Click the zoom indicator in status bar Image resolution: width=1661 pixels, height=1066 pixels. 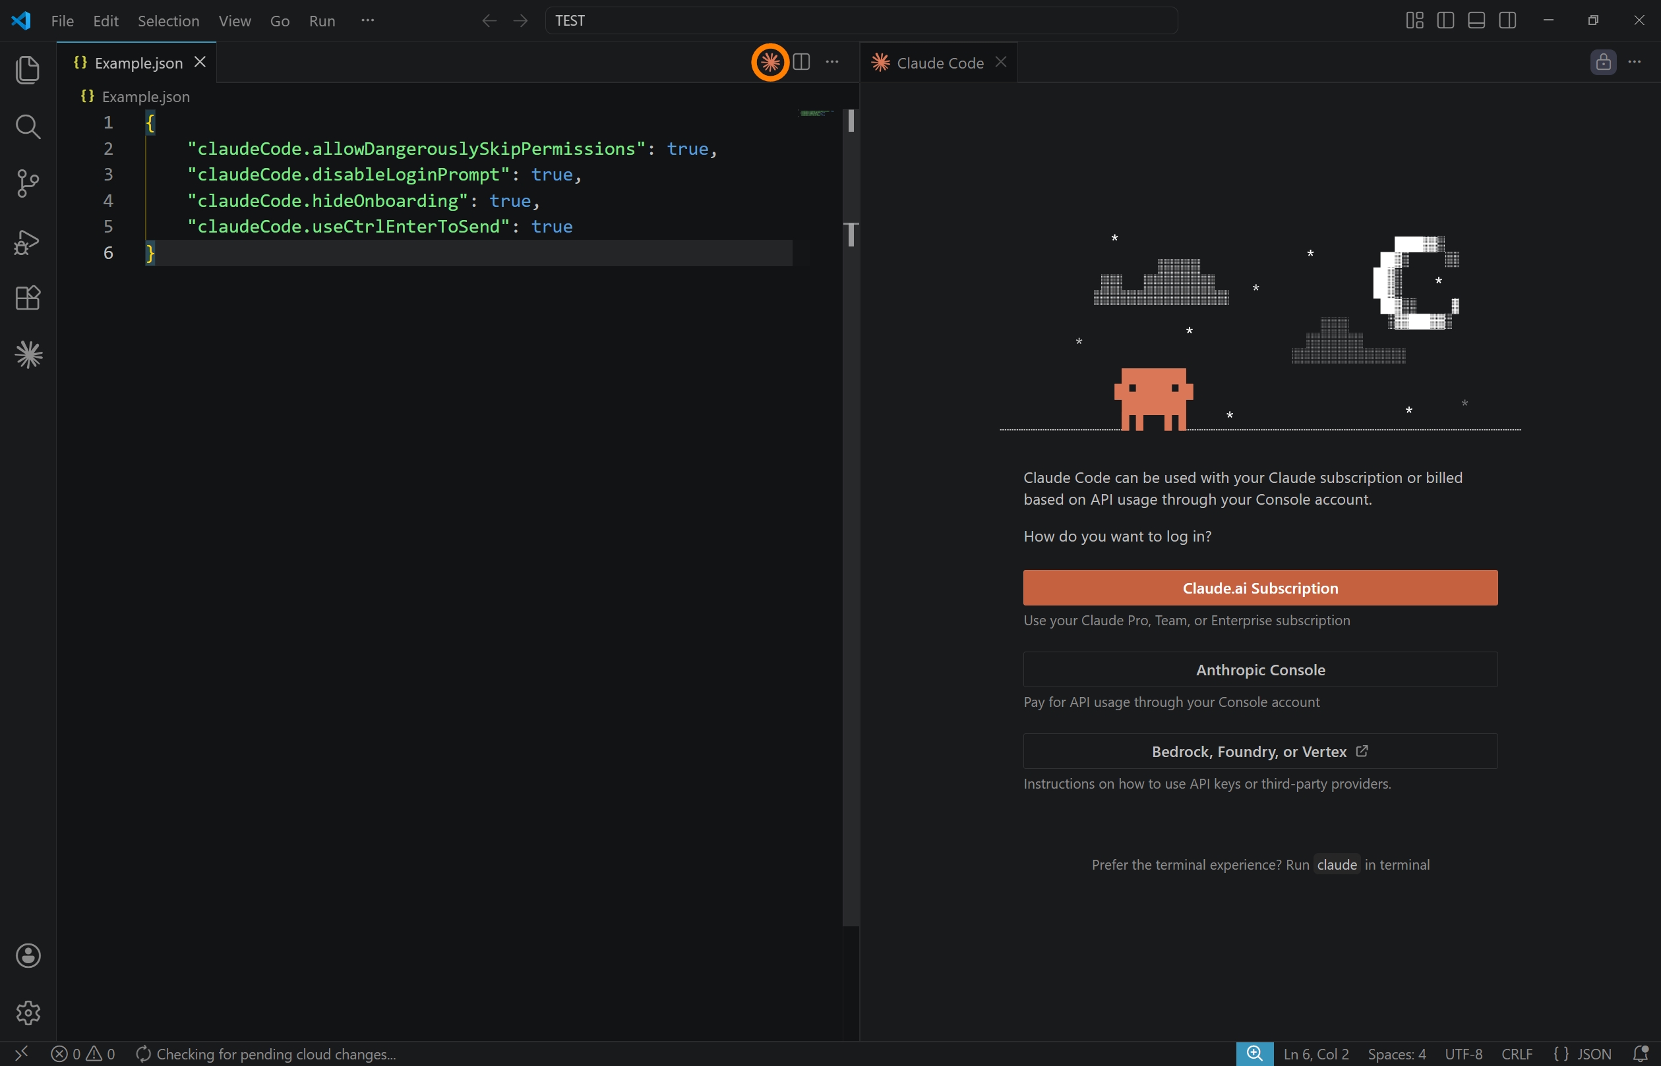1254,1053
